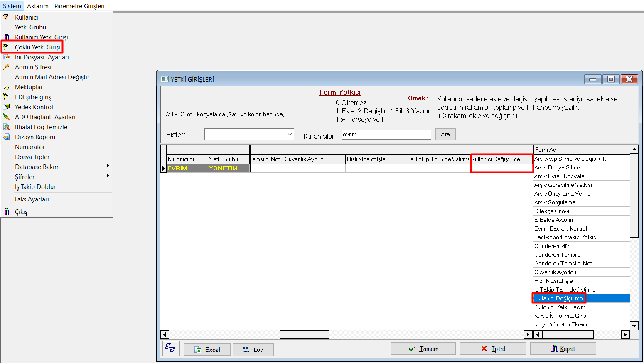Viewport: 644px width, 363px height.
Task: Click the EB logo icon button
Action: 170,348
